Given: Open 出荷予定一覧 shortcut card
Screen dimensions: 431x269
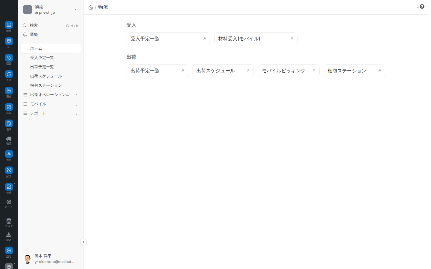Looking at the screenshot, I should point(157,71).
